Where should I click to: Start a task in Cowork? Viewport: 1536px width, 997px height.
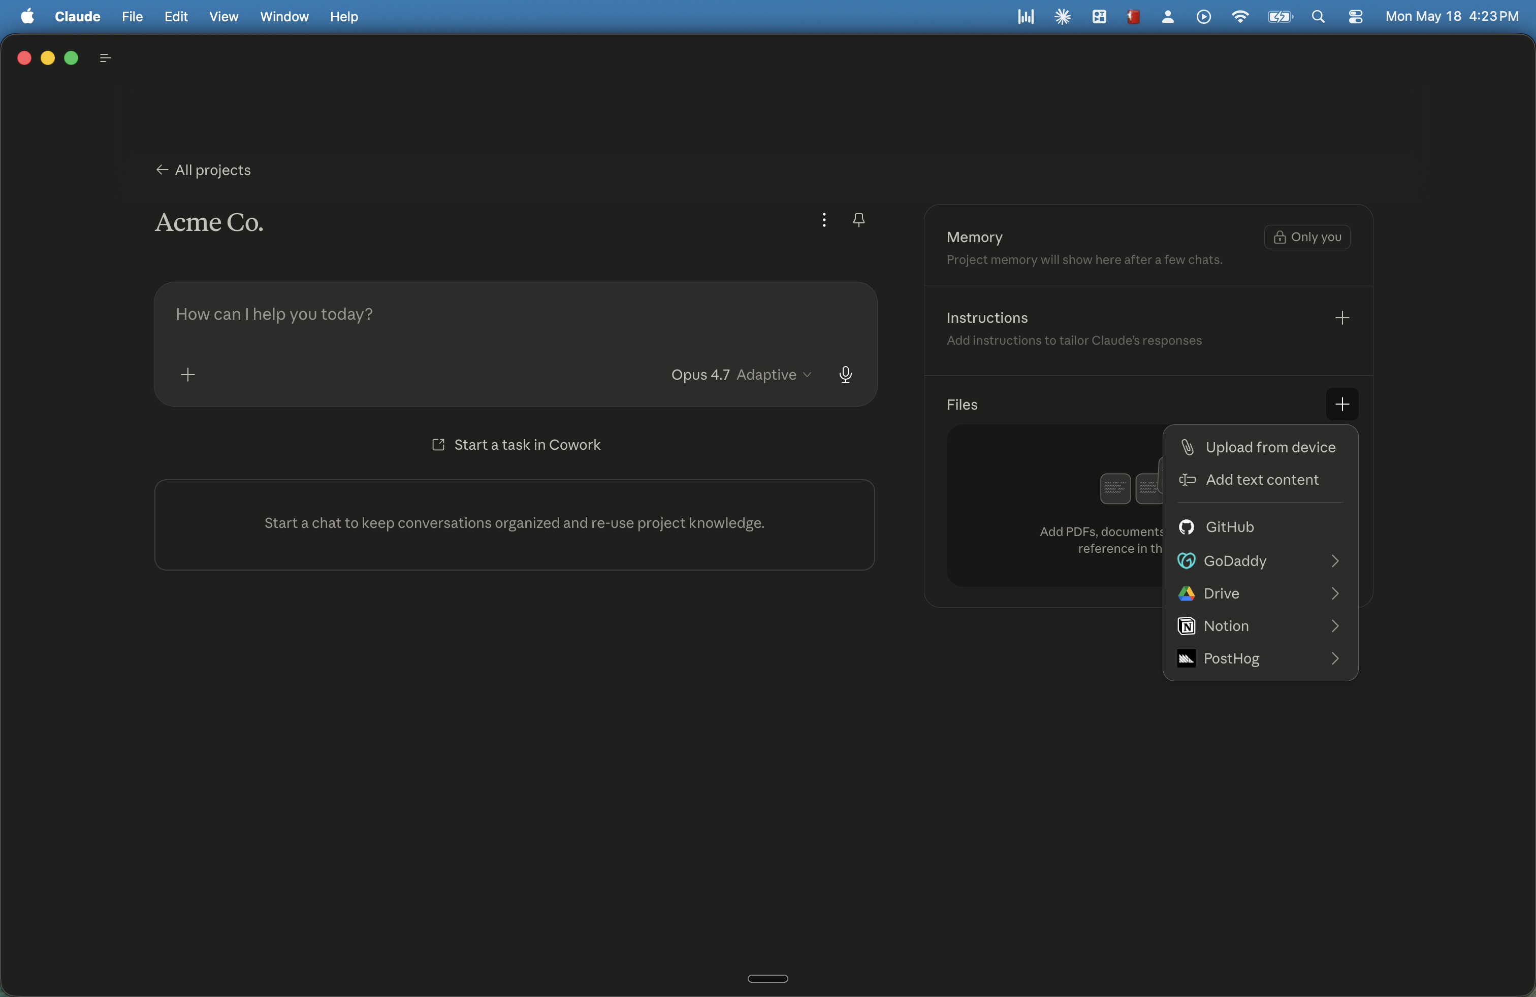(515, 444)
